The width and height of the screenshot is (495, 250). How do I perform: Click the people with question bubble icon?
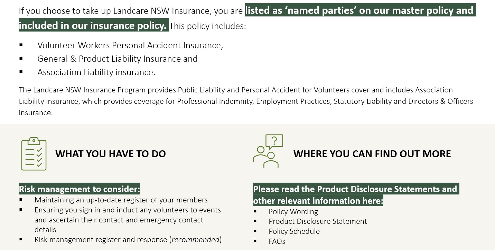[268, 151]
